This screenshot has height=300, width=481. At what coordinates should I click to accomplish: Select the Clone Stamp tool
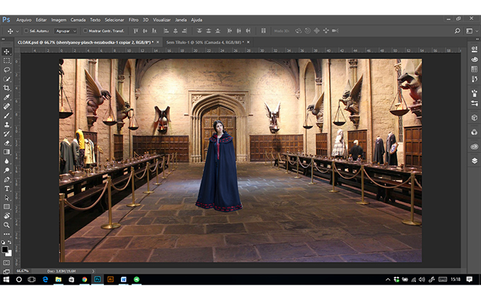pos(6,125)
